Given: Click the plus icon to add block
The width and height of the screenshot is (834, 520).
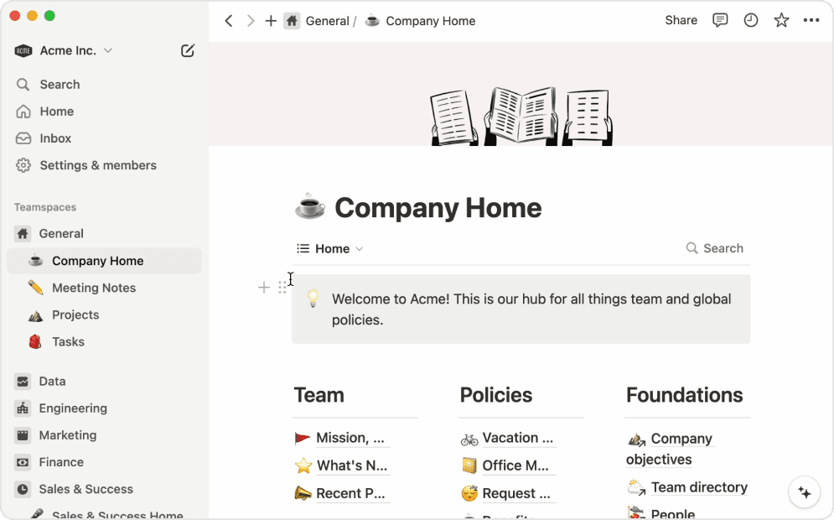Looking at the screenshot, I should pyautogui.click(x=264, y=288).
